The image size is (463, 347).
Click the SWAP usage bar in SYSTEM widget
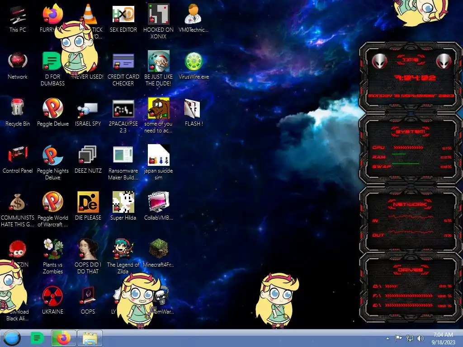(x=406, y=163)
